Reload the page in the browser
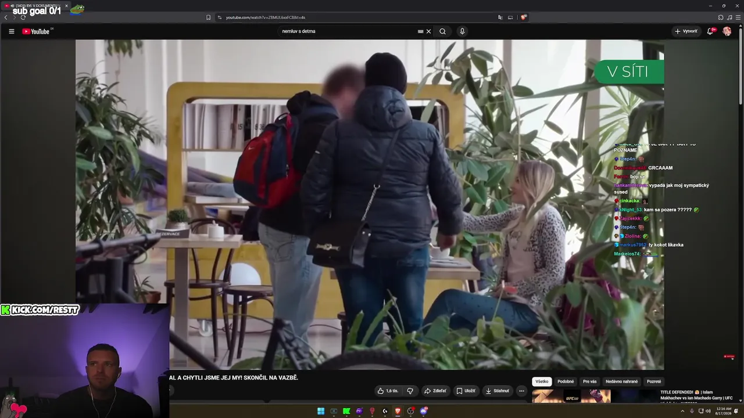The image size is (744, 418). click(x=23, y=17)
